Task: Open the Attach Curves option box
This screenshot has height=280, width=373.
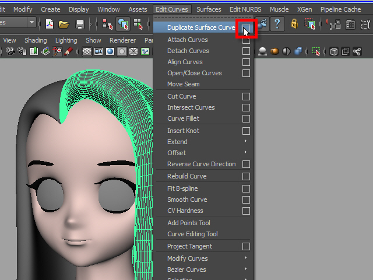Action: (x=246, y=40)
